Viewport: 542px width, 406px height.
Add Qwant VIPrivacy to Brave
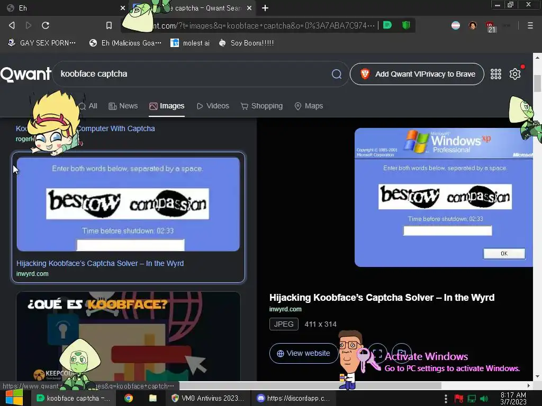[x=417, y=74]
